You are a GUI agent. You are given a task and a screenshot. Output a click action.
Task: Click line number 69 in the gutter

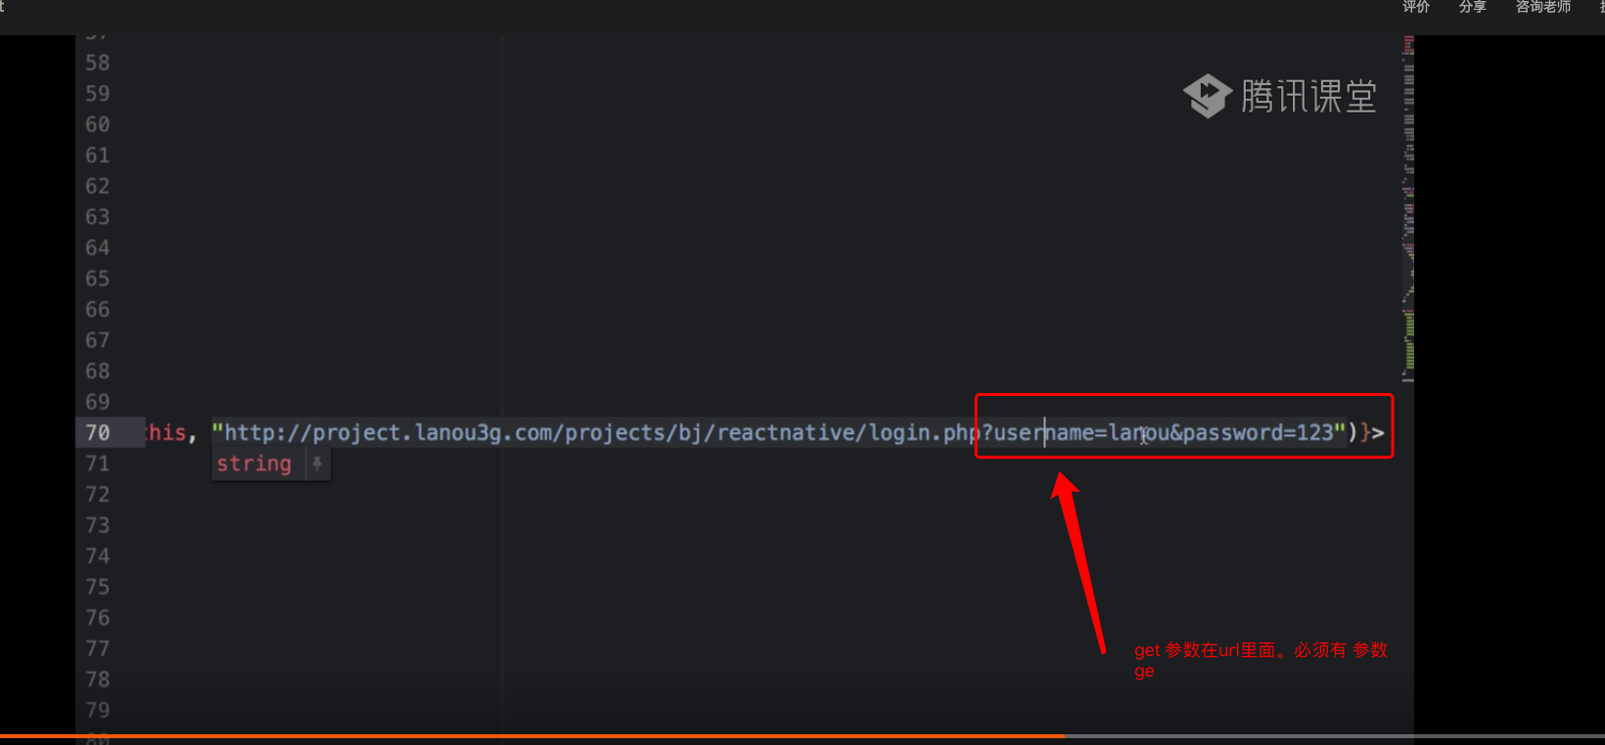98,402
